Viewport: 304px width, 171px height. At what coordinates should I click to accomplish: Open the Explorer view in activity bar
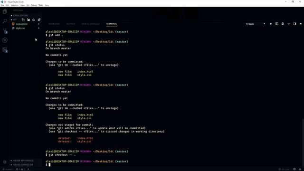5,11
